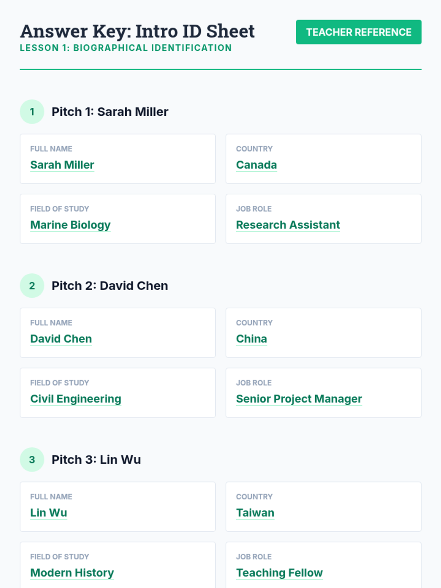Click the Civil Engineering field answer
Image resolution: width=441 pixels, height=588 pixels.
(76, 399)
